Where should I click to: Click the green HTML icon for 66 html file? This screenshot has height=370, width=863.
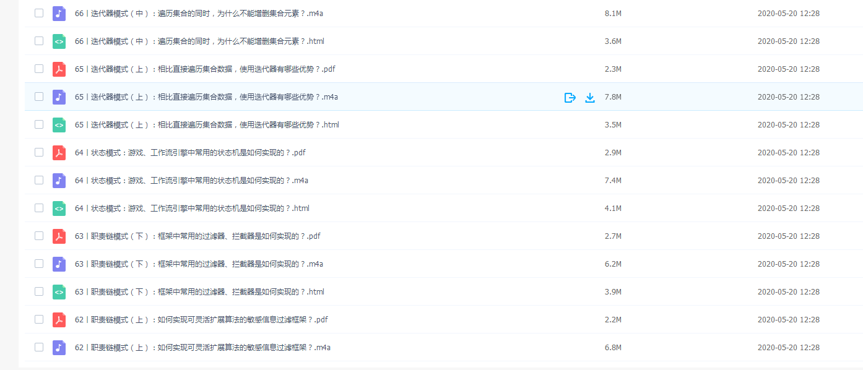59,41
